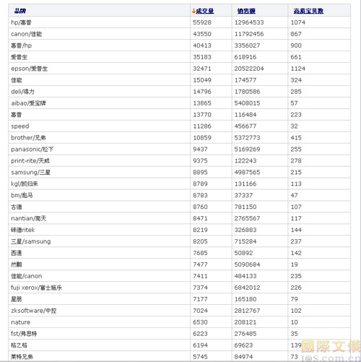Click the 品牌 column header
361x362 pixels.
(x=20, y=11)
